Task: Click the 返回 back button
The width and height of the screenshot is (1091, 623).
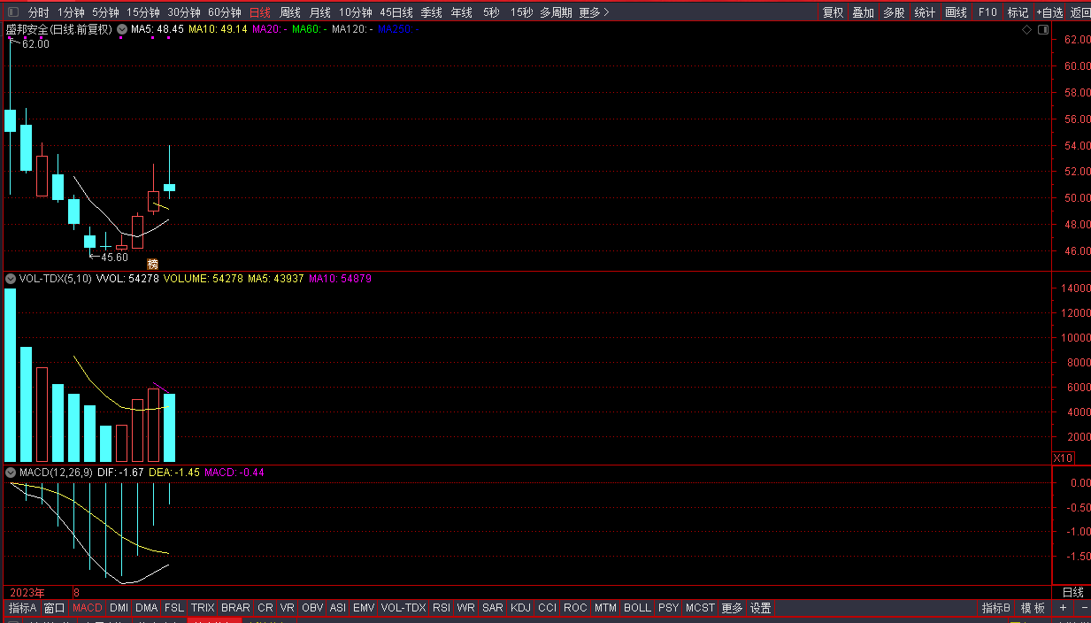Action: 1080,12
